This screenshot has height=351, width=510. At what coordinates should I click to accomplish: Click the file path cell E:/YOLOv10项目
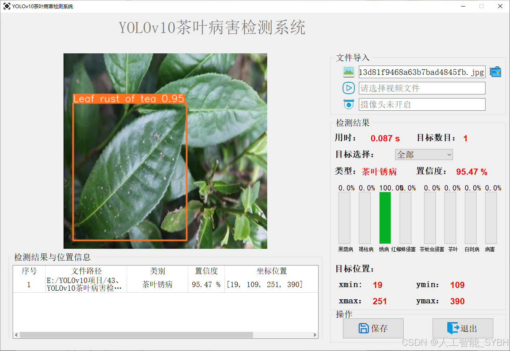[86, 284]
